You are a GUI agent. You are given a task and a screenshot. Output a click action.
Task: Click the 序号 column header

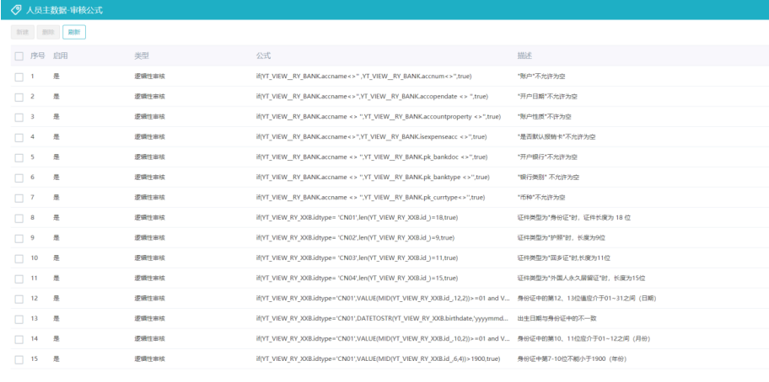click(x=37, y=56)
